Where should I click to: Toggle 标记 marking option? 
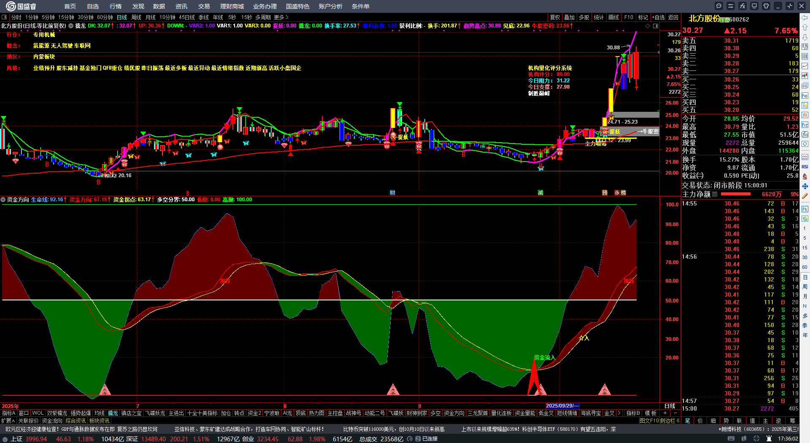[643, 17]
